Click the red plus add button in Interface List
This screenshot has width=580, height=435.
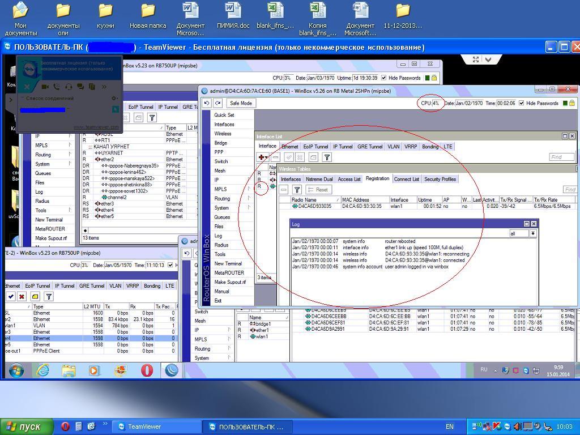[261, 157]
